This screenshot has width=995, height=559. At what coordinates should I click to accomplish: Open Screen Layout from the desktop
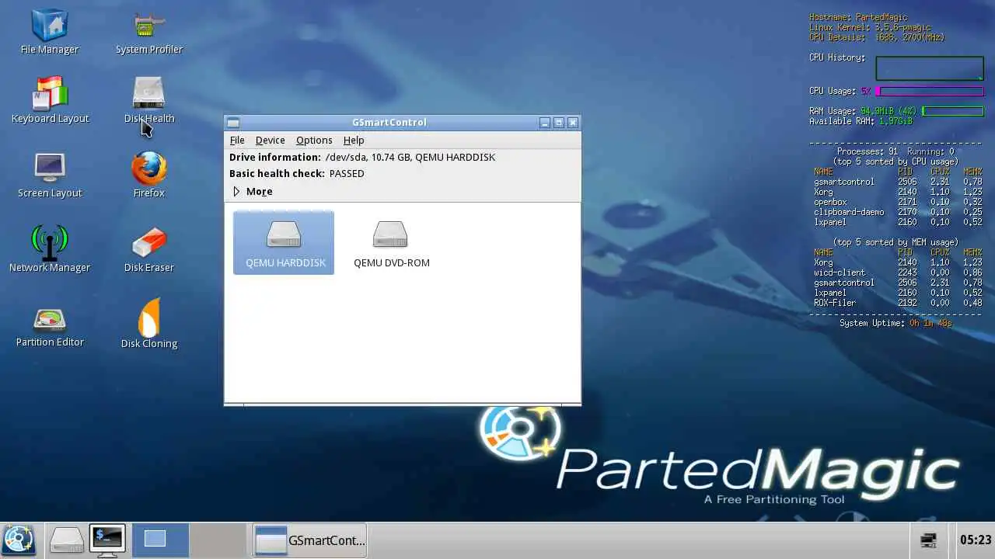point(50,174)
